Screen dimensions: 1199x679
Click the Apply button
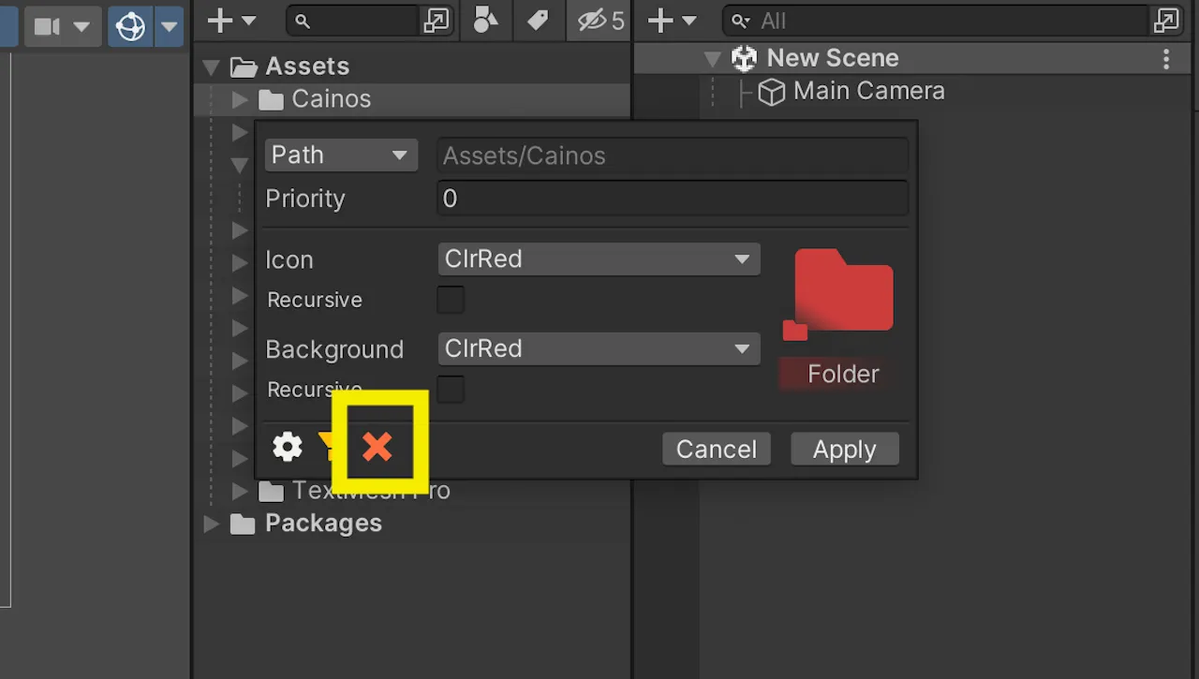click(845, 449)
